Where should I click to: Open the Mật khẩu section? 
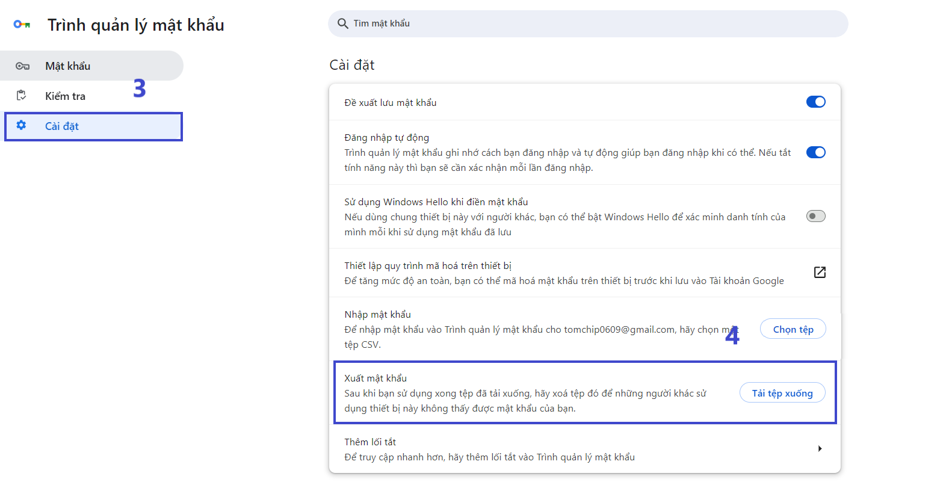point(91,66)
